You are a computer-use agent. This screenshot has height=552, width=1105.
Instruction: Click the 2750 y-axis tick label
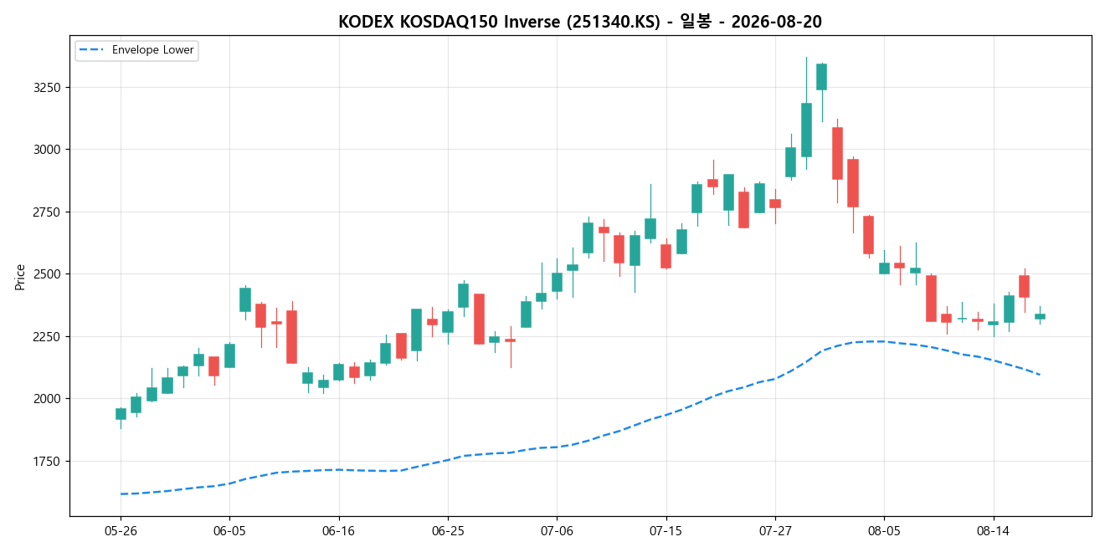tap(47, 212)
